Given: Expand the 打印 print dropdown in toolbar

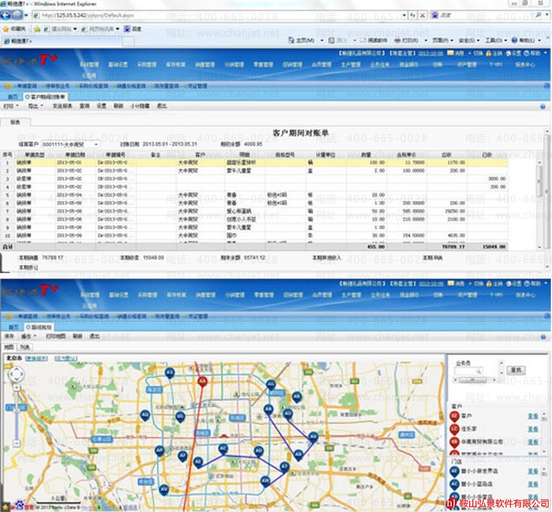Looking at the screenshot, I should click(11, 105).
